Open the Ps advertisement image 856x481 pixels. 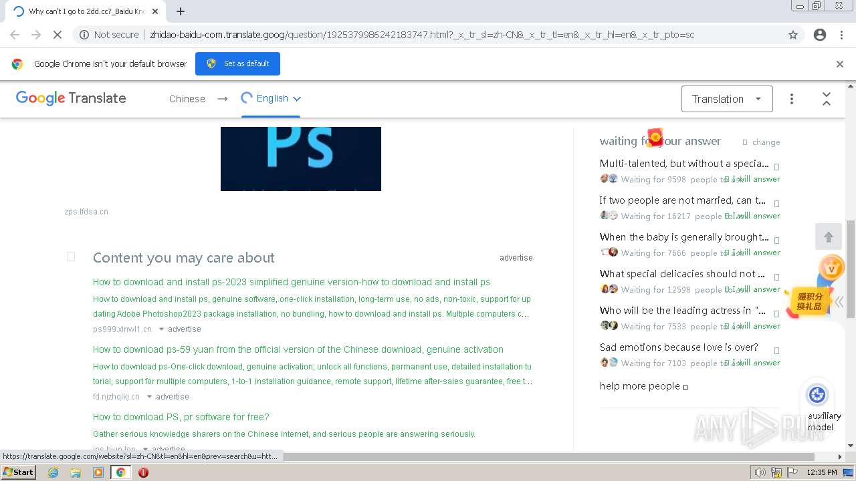tap(301, 159)
